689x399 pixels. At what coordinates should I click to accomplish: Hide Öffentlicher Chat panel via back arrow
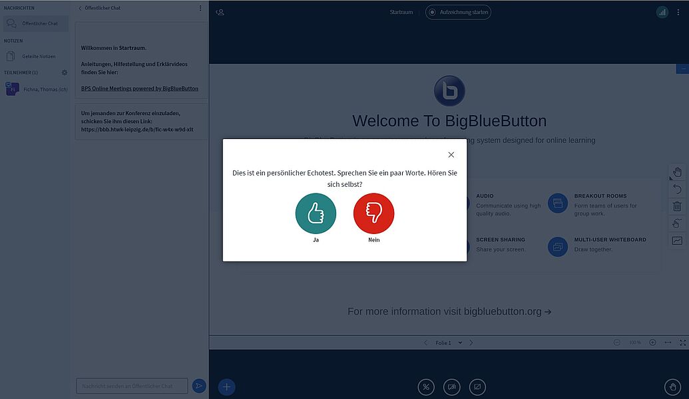pos(80,8)
